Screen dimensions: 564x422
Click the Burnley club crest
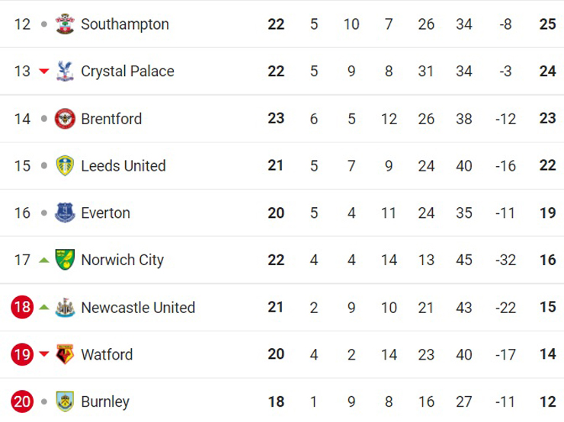[66, 401]
